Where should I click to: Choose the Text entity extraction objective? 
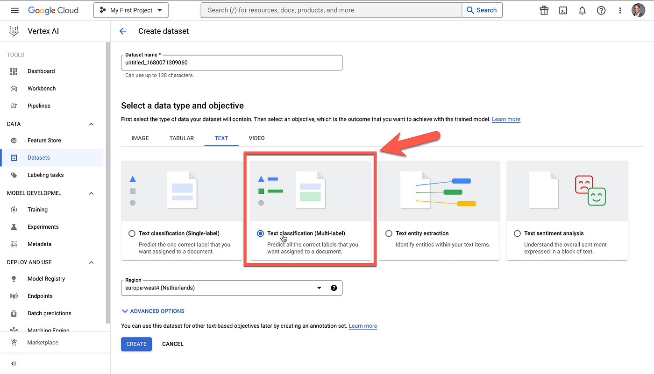(x=389, y=233)
